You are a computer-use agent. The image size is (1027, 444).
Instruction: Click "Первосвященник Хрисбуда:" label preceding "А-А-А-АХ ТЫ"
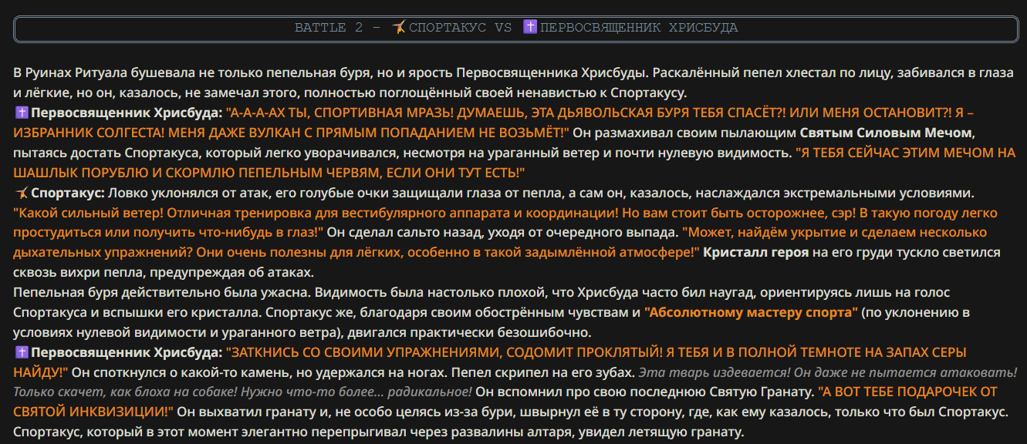(127, 113)
